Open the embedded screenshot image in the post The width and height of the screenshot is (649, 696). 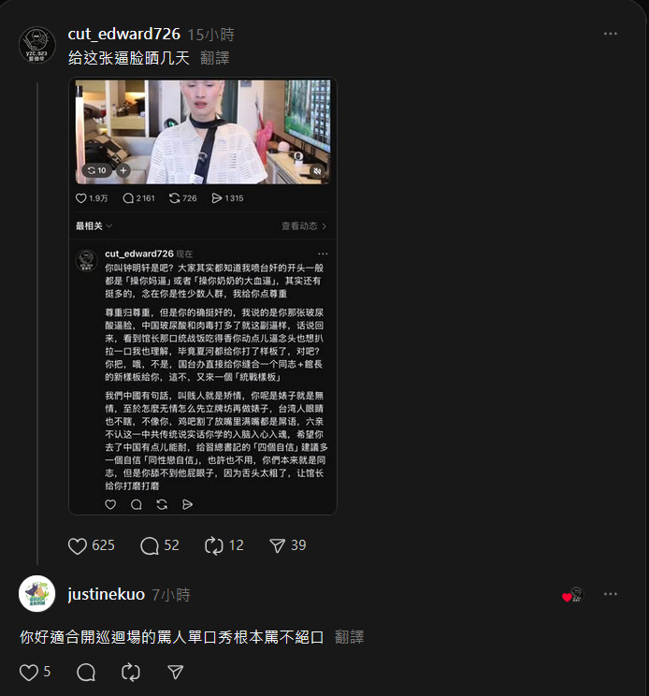click(203, 296)
